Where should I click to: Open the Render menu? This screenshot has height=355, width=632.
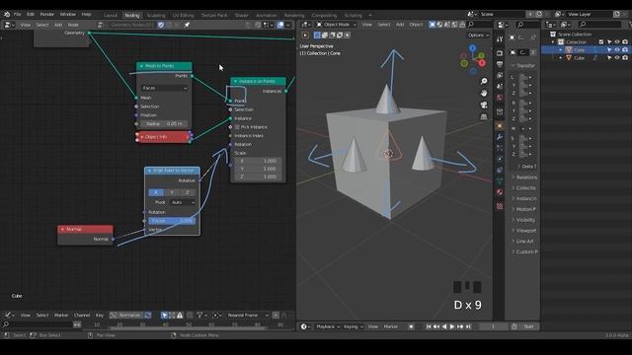coord(47,15)
